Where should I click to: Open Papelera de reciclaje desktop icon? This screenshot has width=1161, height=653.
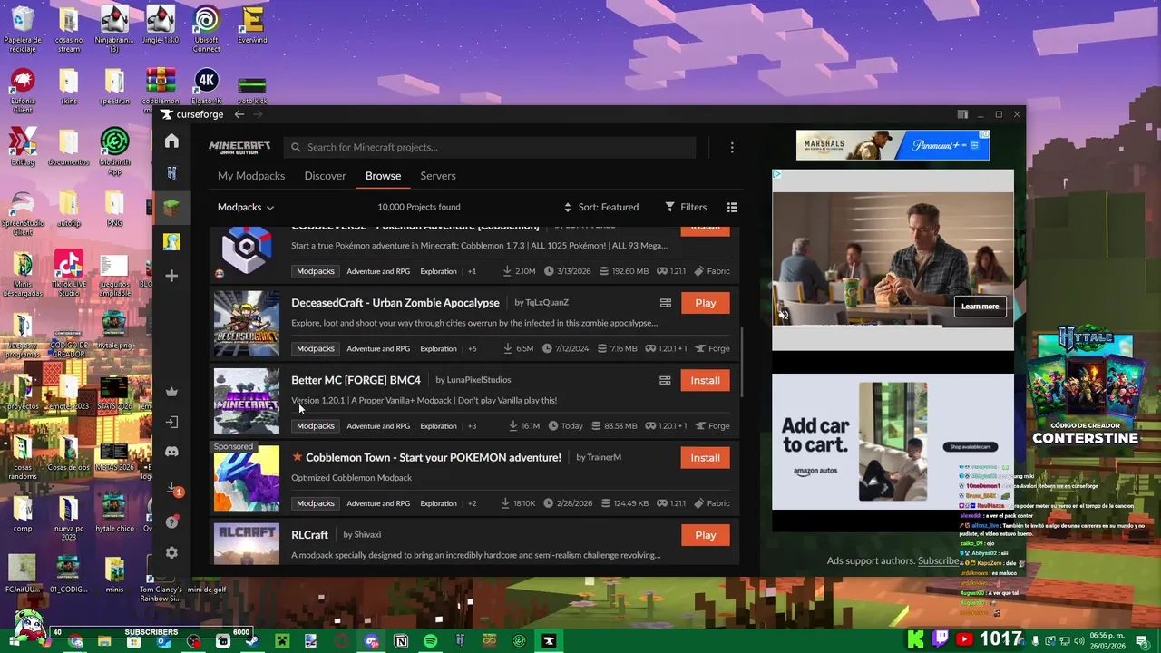(x=22, y=29)
